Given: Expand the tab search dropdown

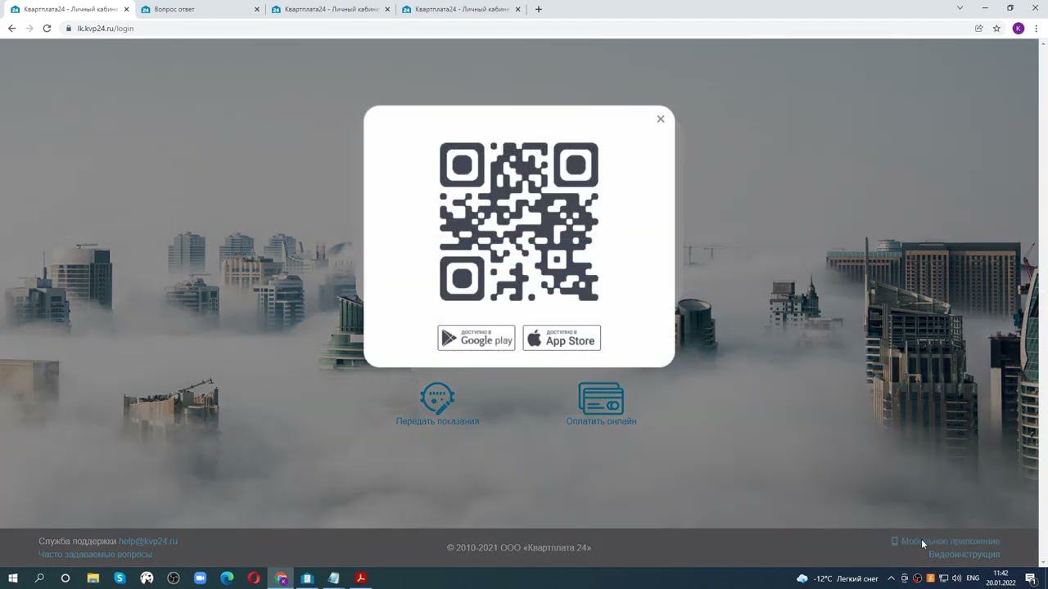Looking at the screenshot, I should coord(960,8).
